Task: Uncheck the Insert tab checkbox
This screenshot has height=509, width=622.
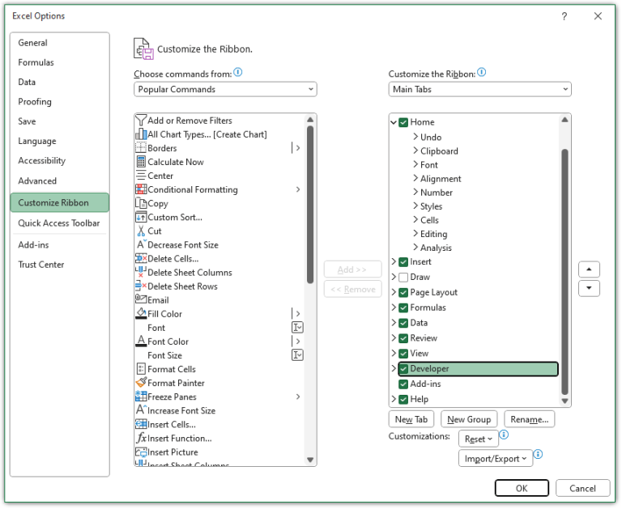Action: tap(403, 262)
